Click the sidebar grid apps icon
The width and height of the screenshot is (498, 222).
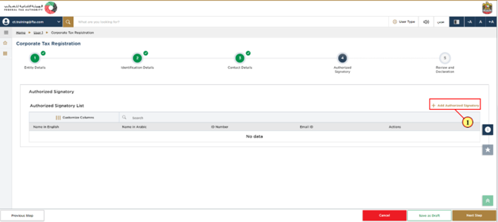point(6,53)
